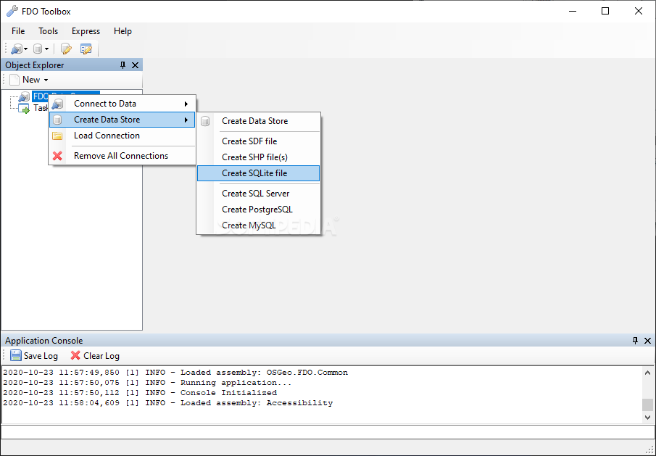Select Create Data Store context menu entry

click(x=123, y=120)
